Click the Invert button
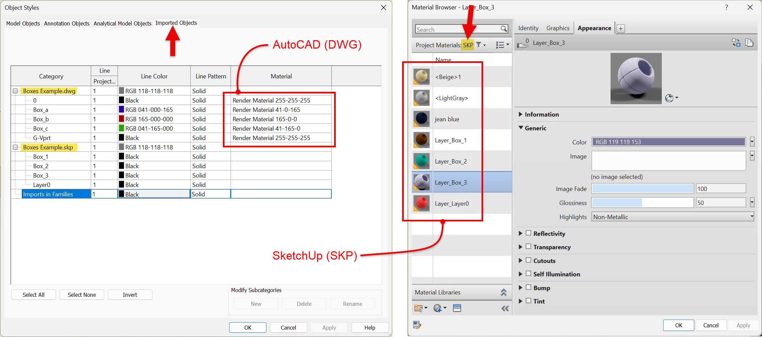This screenshot has width=762, height=337. (130, 294)
